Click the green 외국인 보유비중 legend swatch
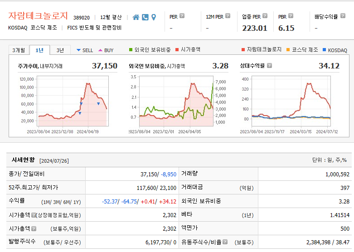Image resolution: width=354 pixels, height=252 pixels. (x=131, y=50)
